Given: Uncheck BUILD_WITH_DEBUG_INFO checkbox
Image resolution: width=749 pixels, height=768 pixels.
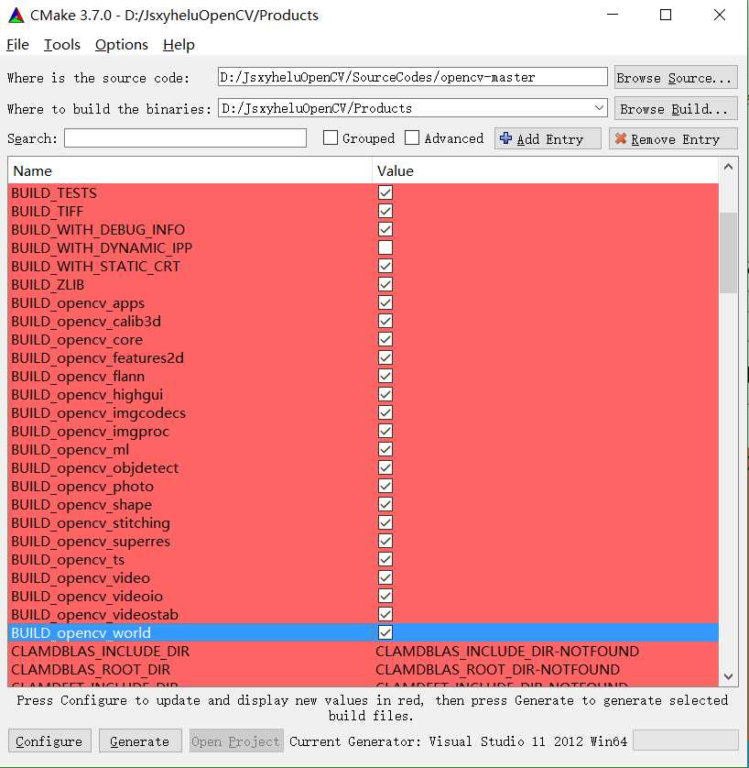Looking at the screenshot, I should point(385,229).
